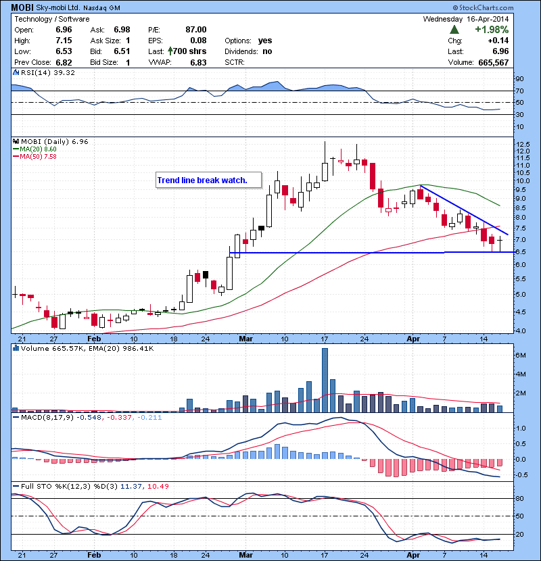The image size is (541, 561).
Task: Click the Chg value +0.14
Action: tap(498, 41)
